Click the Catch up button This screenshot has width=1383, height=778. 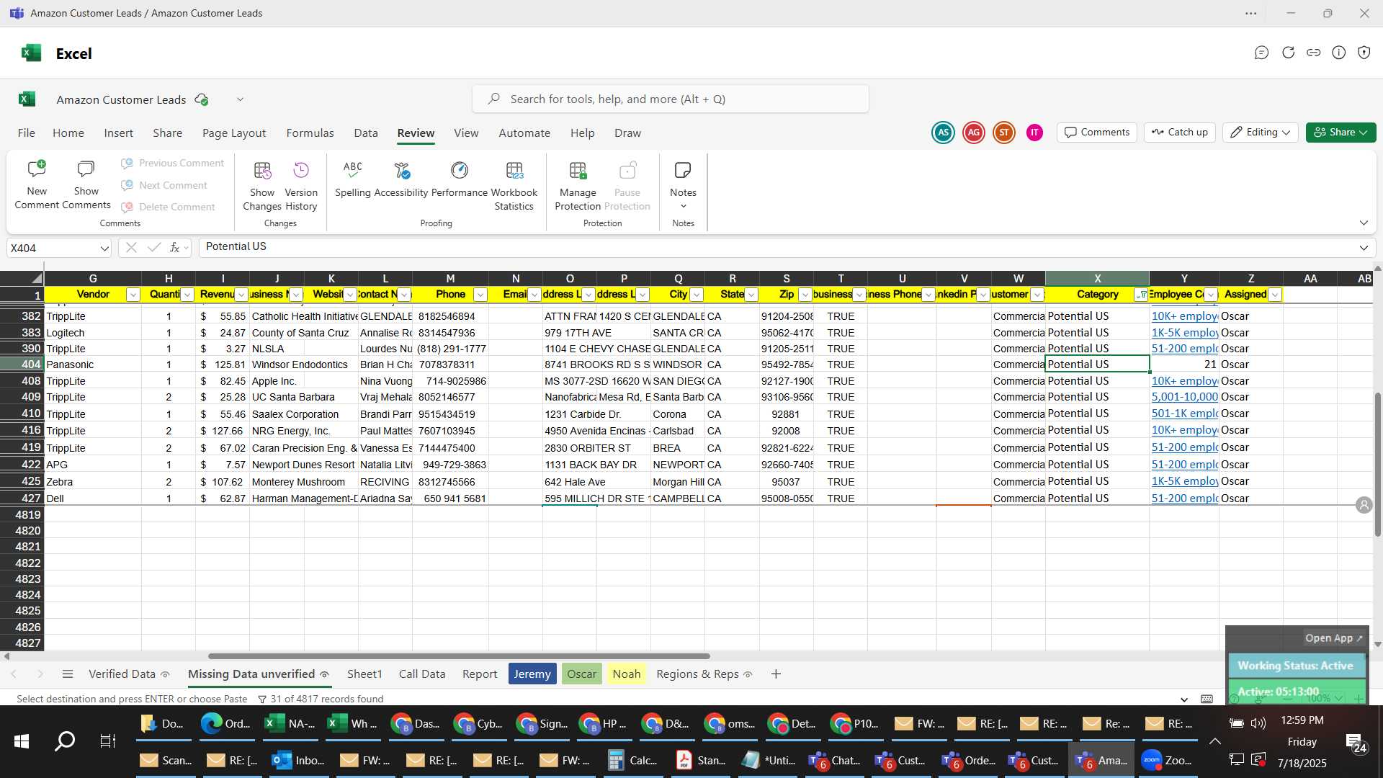1179,133
